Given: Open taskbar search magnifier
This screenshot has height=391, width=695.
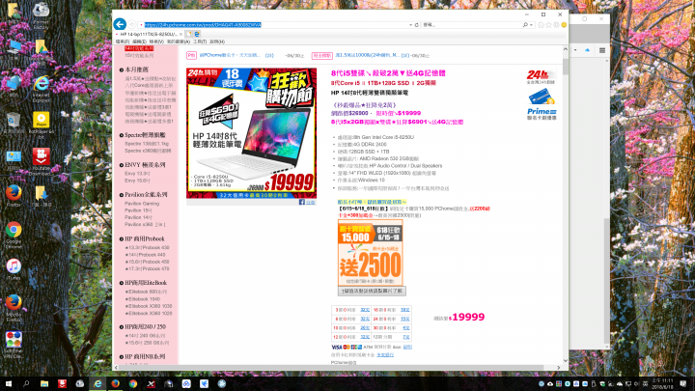Looking at the screenshot, I should click(x=26, y=383).
